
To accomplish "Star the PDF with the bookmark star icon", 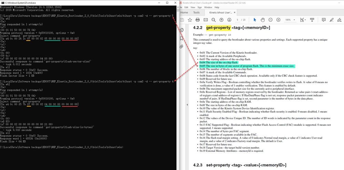I will tap(190, 20).
